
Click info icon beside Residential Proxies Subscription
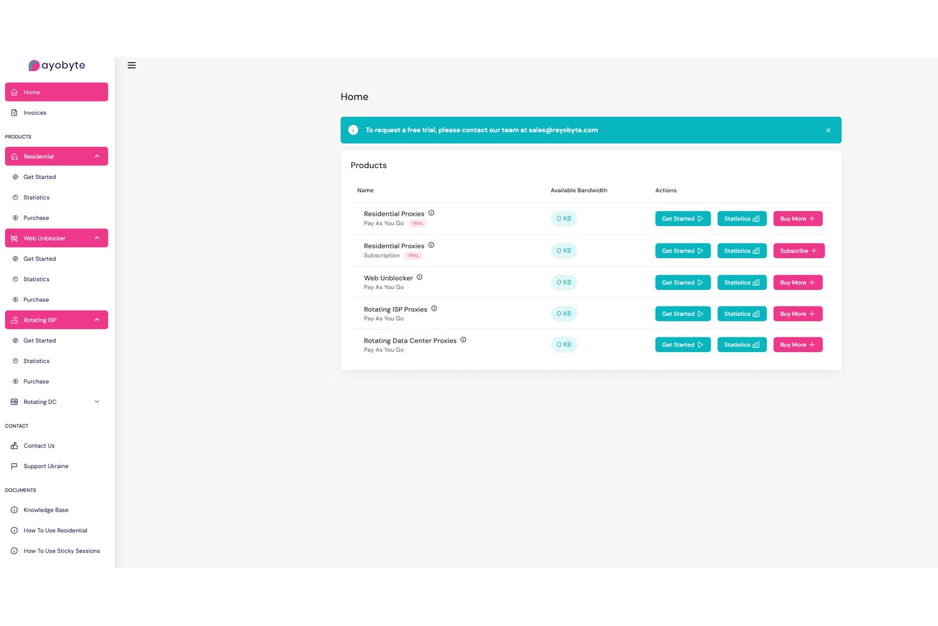pyautogui.click(x=431, y=245)
